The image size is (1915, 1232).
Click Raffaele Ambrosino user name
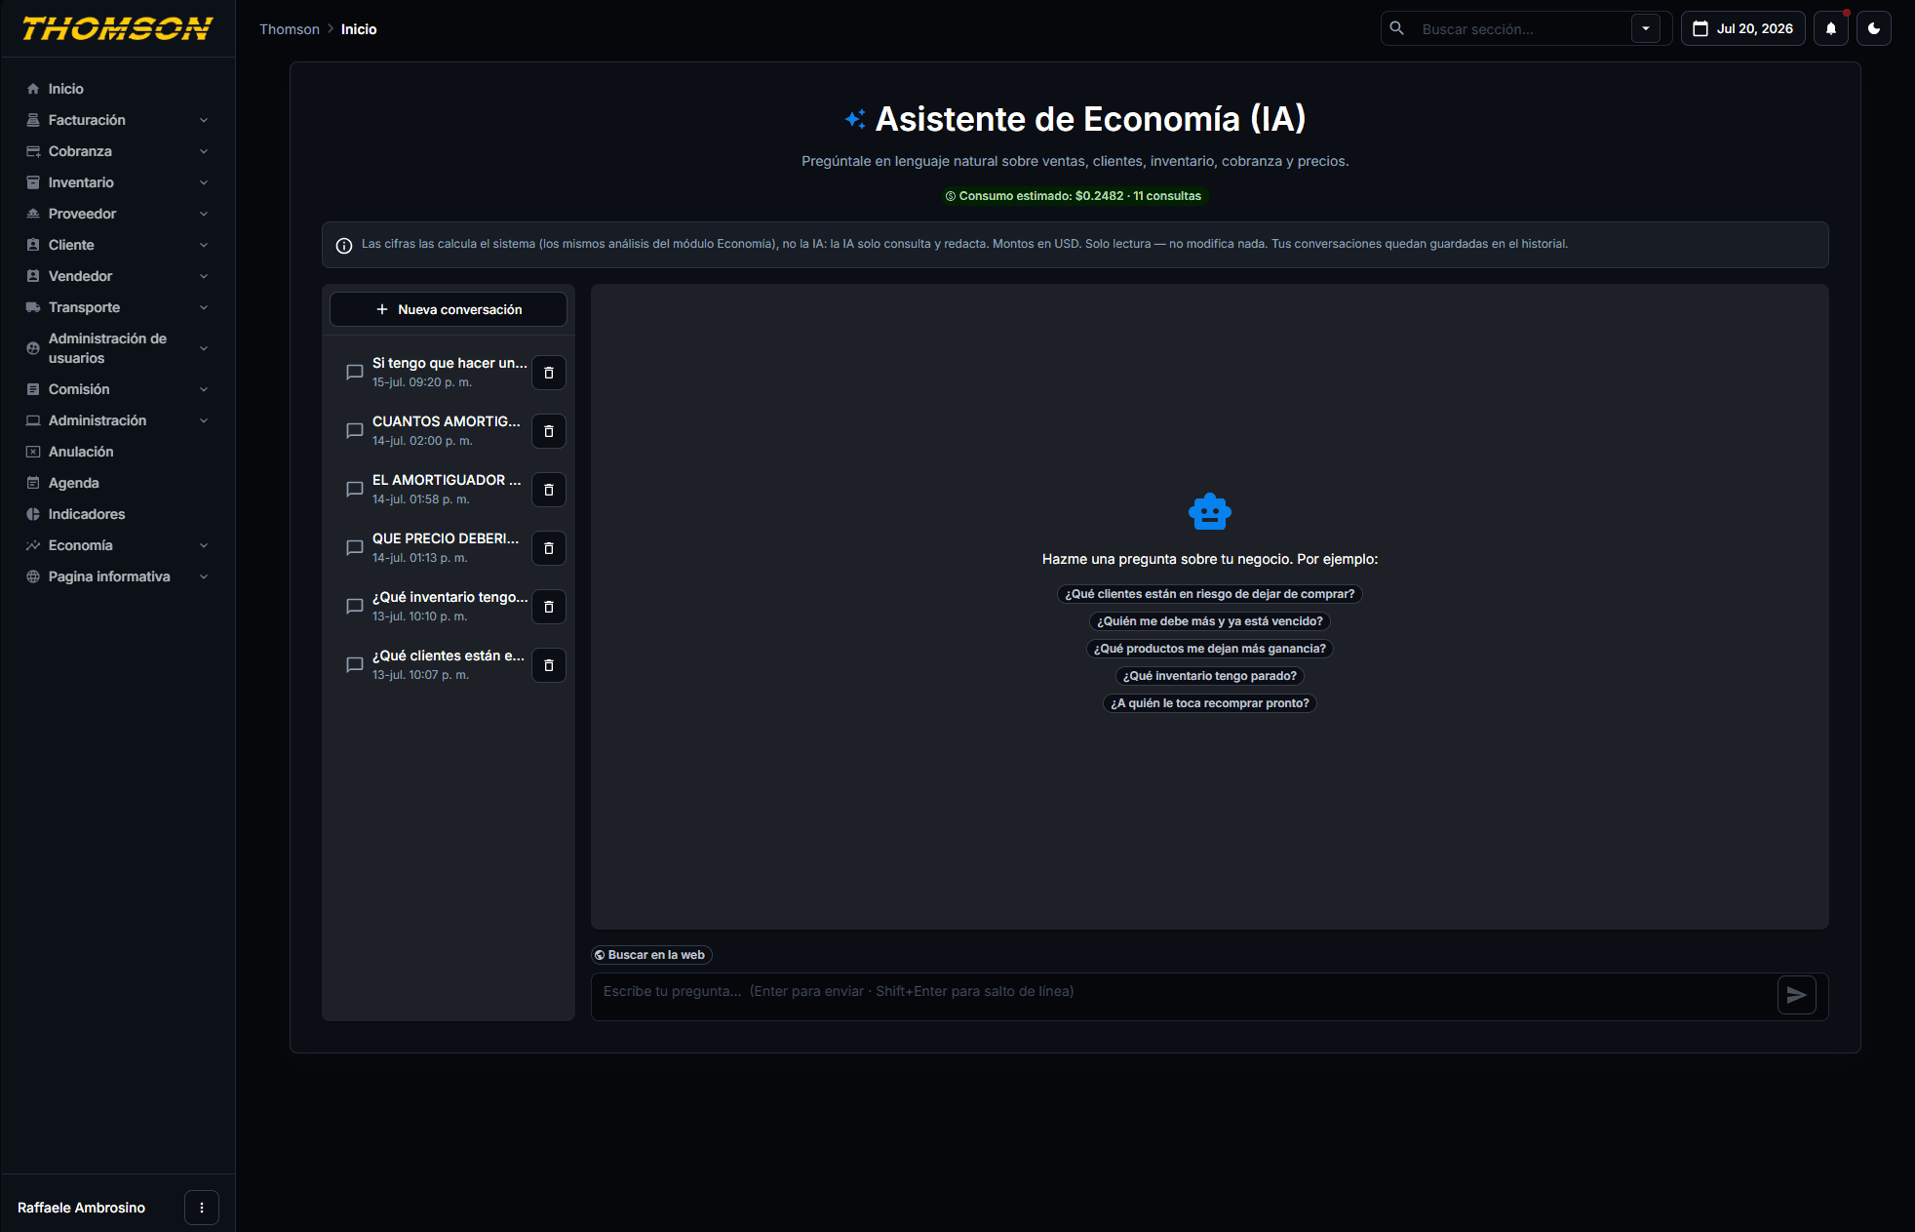click(81, 1208)
